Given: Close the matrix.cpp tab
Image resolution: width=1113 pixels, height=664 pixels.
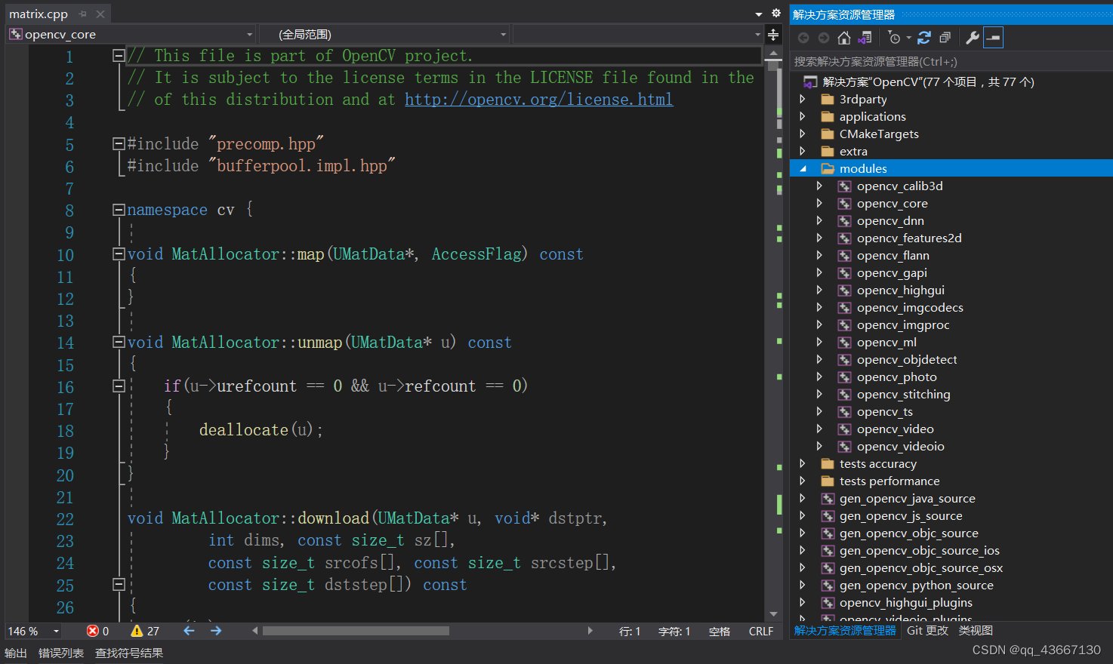Looking at the screenshot, I should pos(100,14).
